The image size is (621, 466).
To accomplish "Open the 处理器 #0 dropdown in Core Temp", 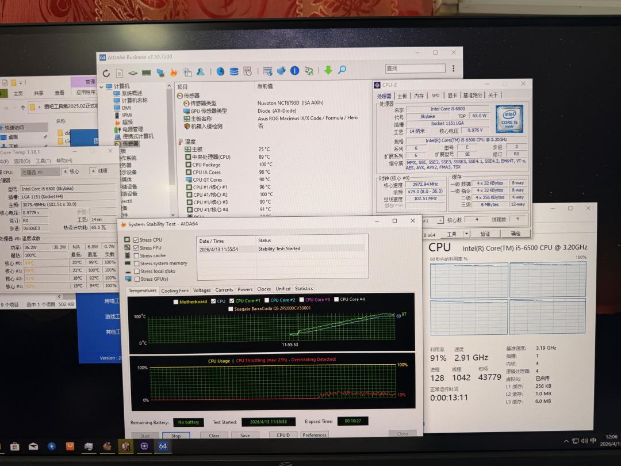I will pyautogui.click(x=40, y=172).
